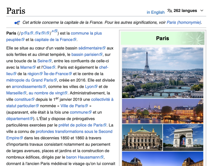The height and width of the screenshot is (166, 211).
Task: Click the Opéra Garnier photo
Action: 142,137
